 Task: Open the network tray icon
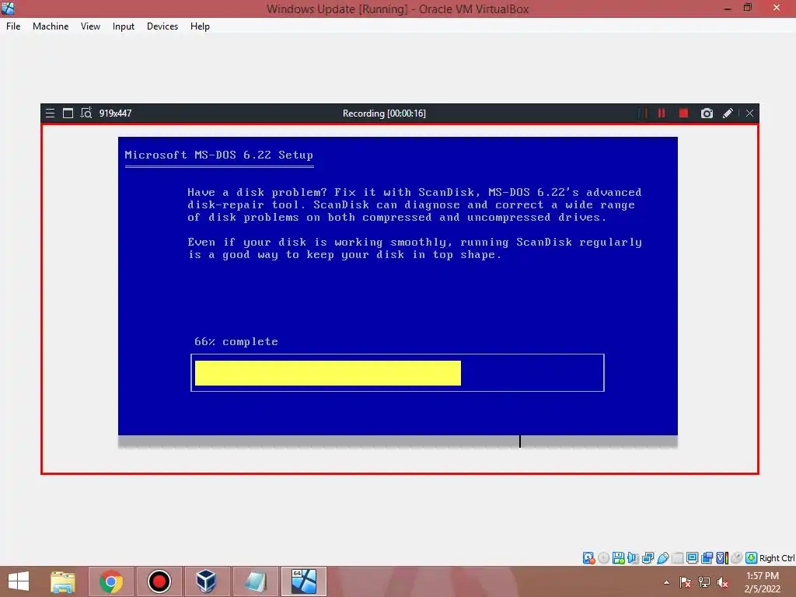coord(704,582)
